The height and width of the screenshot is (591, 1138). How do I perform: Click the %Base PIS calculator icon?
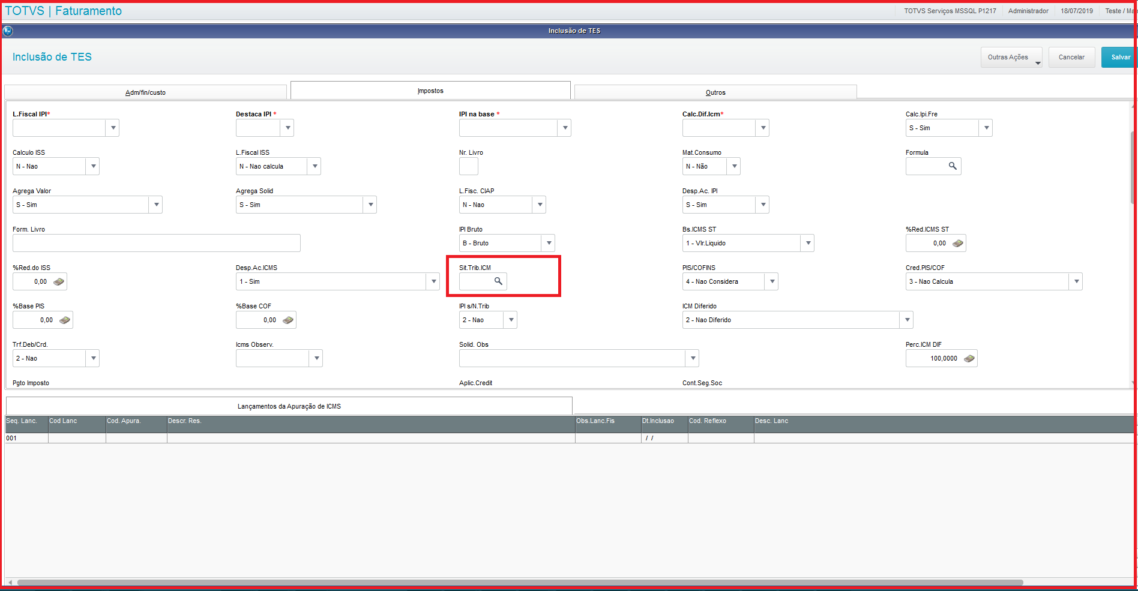[x=65, y=320]
